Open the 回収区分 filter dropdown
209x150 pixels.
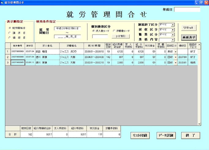[x=173, y=30]
